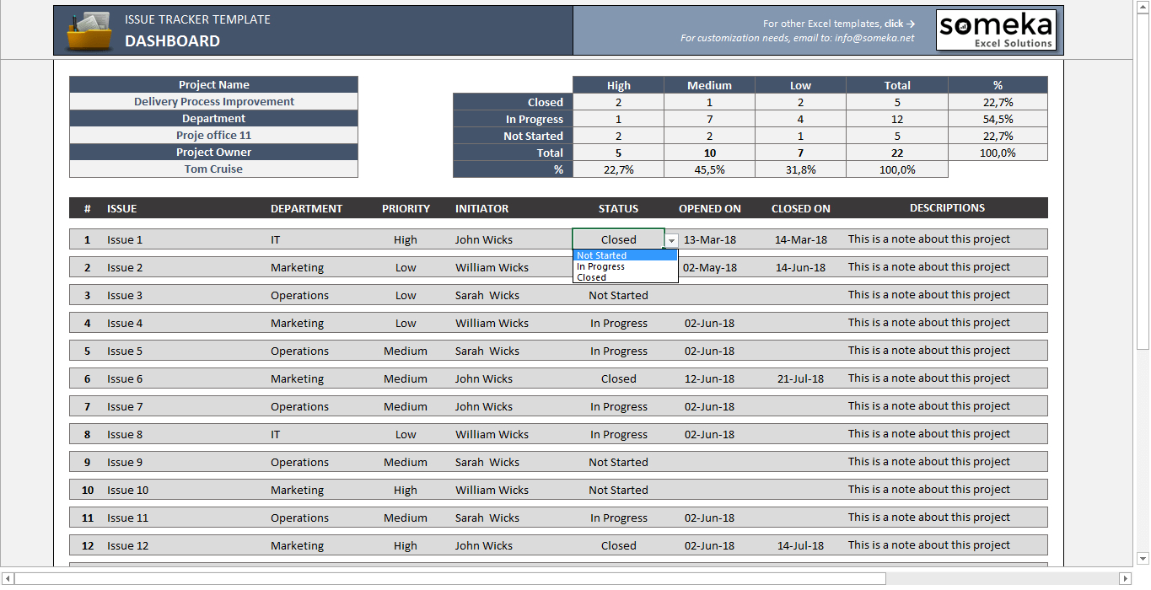This screenshot has width=1151, height=590.
Task: Choose 'Not Started' from the status list
Action: coord(625,255)
